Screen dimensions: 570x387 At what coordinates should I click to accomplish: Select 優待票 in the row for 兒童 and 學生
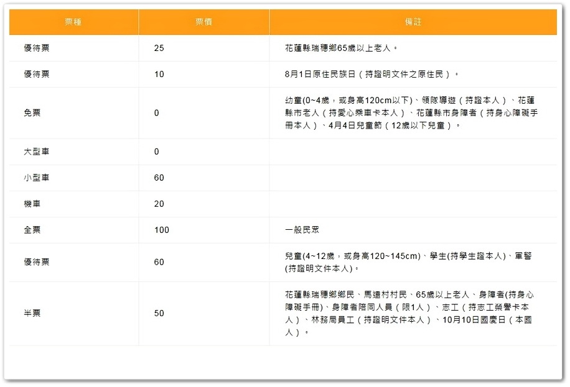[37, 262]
